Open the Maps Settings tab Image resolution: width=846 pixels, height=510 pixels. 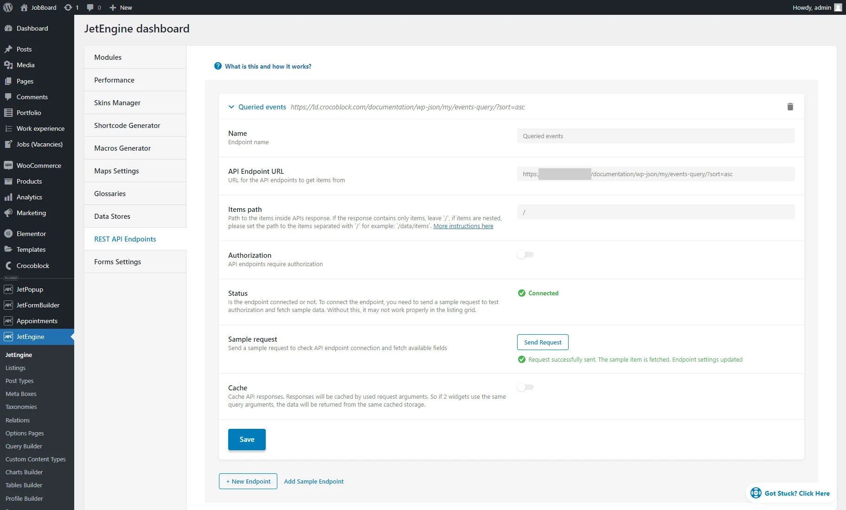pos(135,171)
